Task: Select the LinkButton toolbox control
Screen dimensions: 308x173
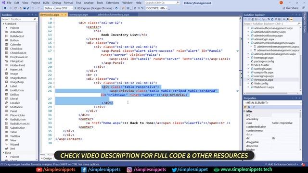Action: [x=17, y=90]
